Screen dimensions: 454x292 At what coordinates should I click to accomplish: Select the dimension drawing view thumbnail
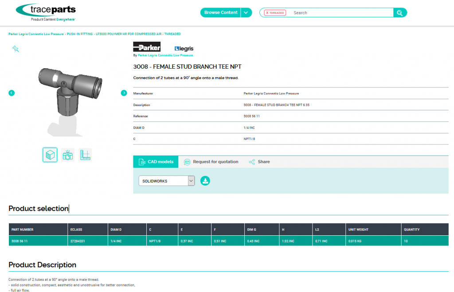pos(85,155)
